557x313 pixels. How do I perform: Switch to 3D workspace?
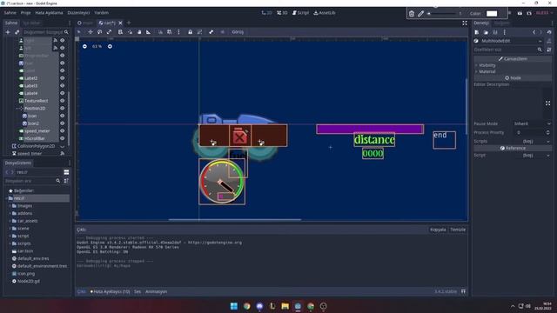(x=282, y=13)
